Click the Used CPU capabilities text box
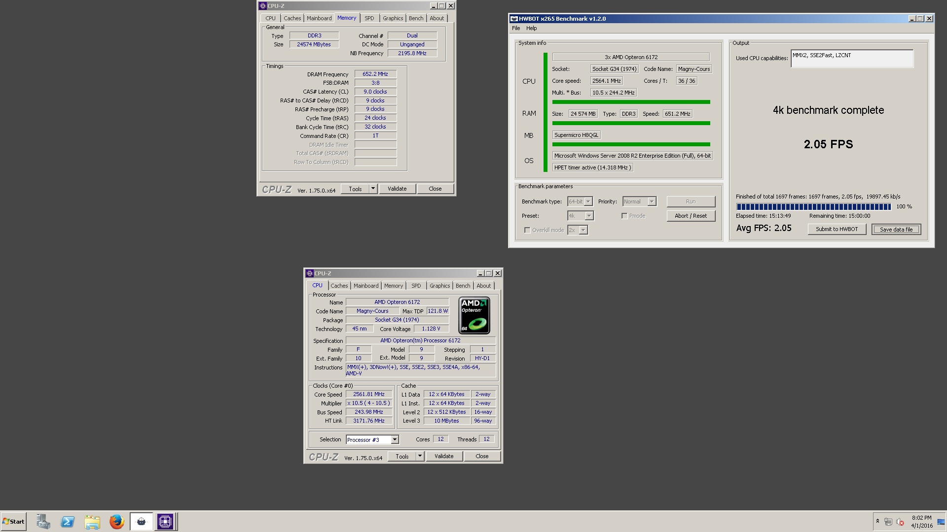The image size is (947, 532). click(852, 59)
